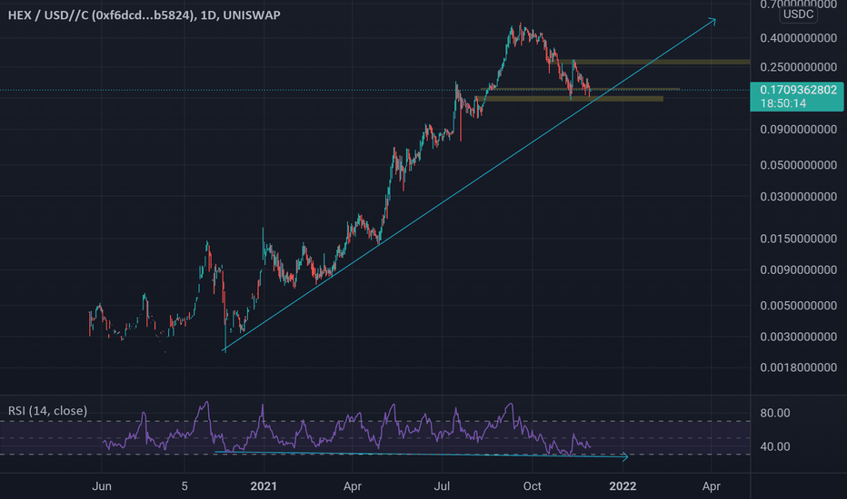The width and height of the screenshot is (847, 499).
Task: Click the HEX / USD chart title
Action: (x=144, y=15)
